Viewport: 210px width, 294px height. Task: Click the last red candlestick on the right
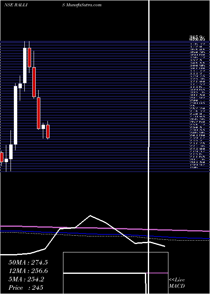(x=48, y=131)
